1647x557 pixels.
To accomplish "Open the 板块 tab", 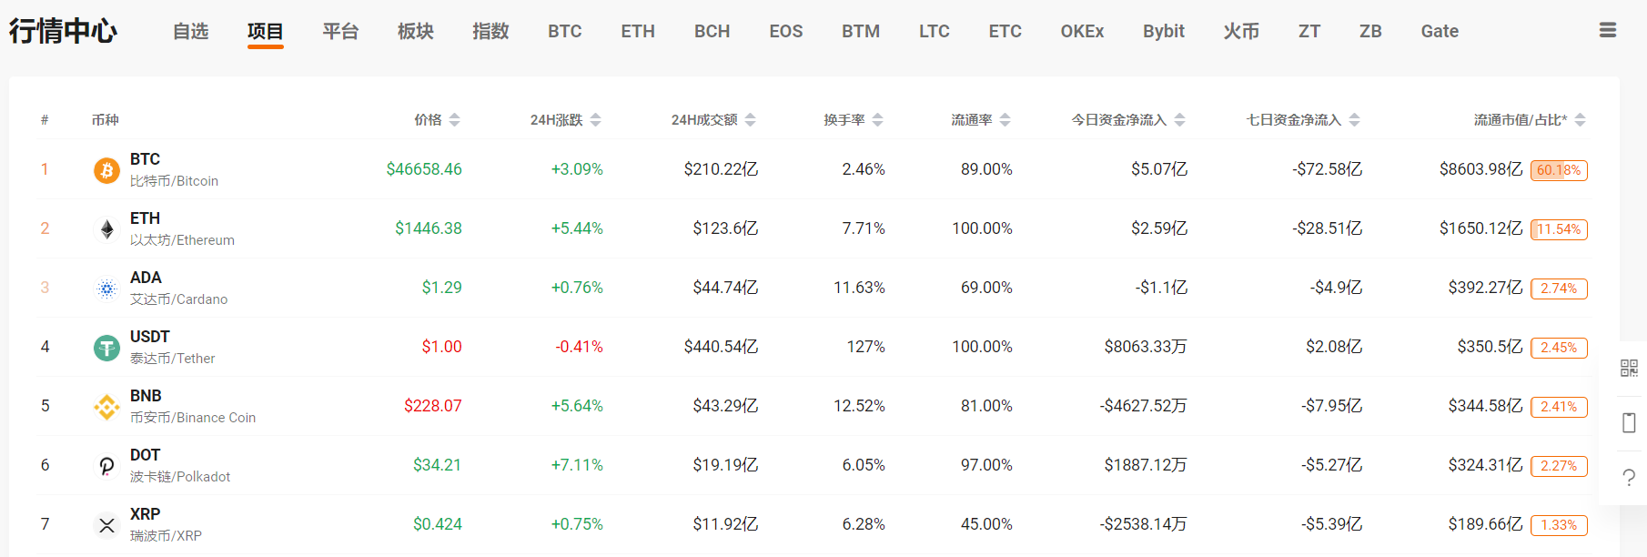I will coord(416,31).
